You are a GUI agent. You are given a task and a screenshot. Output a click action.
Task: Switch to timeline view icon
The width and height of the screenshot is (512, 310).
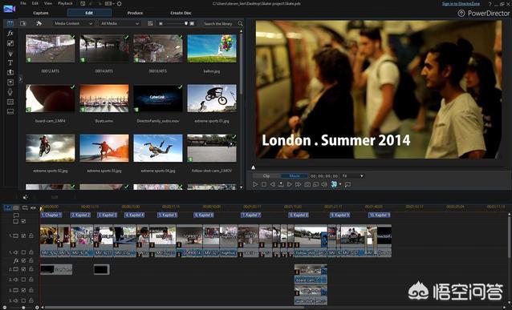coord(7,208)
